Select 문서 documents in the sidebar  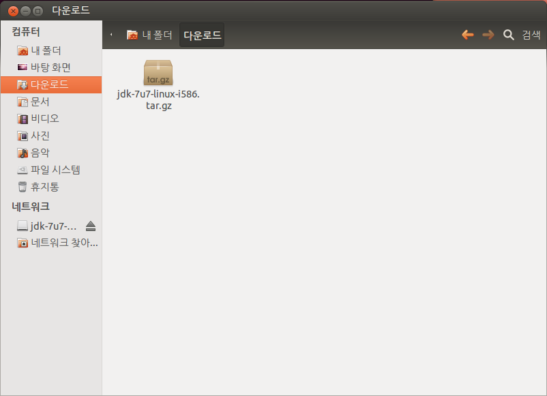click(x=40, y=102)
